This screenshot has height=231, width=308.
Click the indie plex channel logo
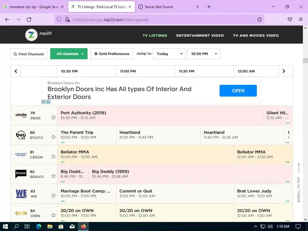pos(21,115)
